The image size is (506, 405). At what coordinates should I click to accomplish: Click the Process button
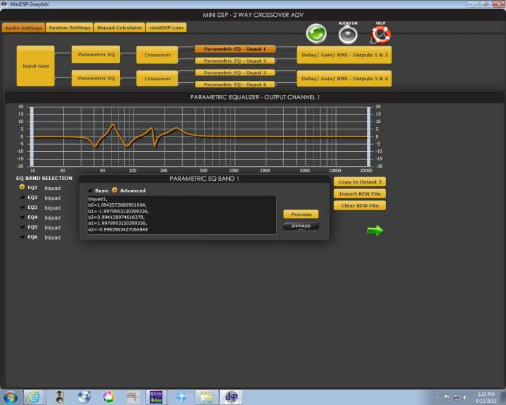tap(301, 214)
